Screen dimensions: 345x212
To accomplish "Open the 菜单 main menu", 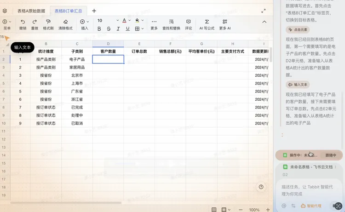I will (7, 22).
